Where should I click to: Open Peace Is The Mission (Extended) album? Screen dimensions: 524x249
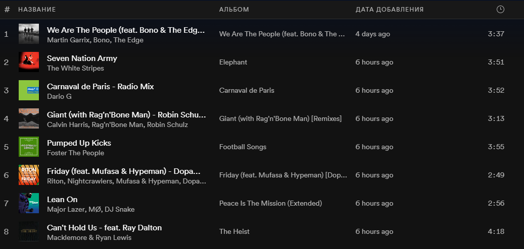271,203
